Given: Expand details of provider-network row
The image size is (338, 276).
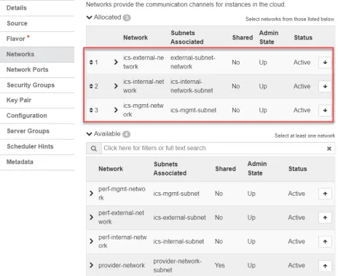Looking at the screenshot, I should point(91,265).
